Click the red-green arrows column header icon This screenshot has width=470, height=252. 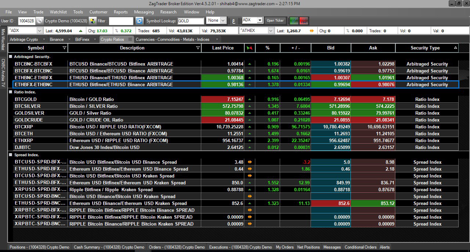point(250,48)
